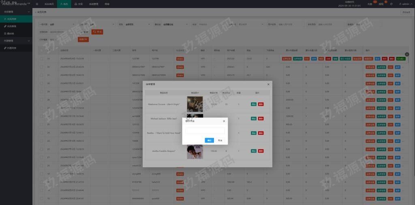The image size is (415, 205).
Task: Click green commission button in Aretha Franklin row
Action: coord(253,151)
